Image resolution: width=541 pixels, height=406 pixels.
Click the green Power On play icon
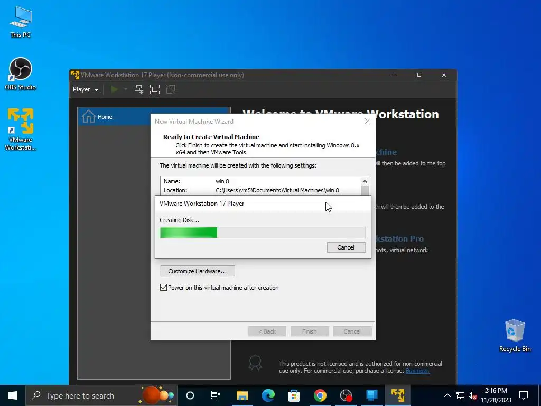pos(114,89)
